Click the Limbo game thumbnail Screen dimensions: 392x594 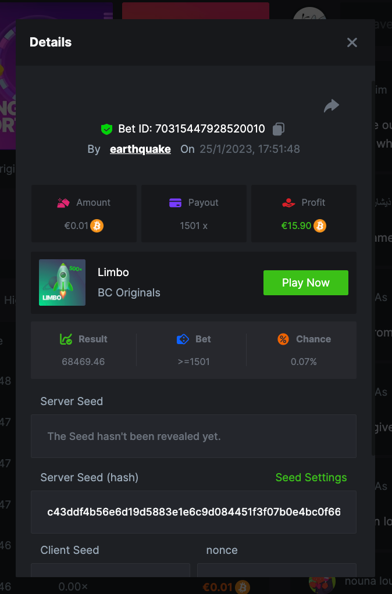click(62, 282)
